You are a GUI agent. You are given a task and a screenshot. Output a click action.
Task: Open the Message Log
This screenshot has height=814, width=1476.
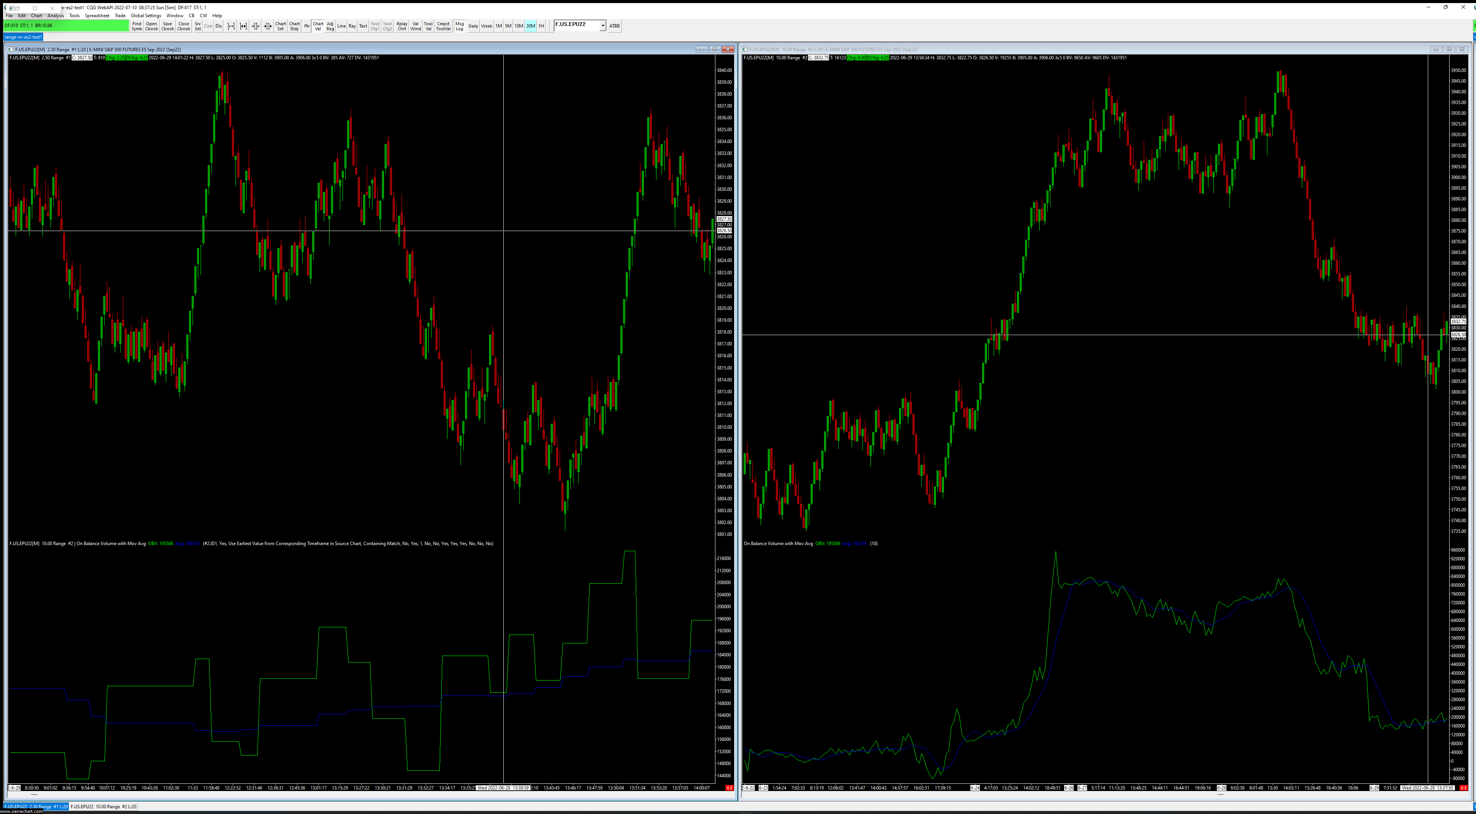tap(460, 26)
